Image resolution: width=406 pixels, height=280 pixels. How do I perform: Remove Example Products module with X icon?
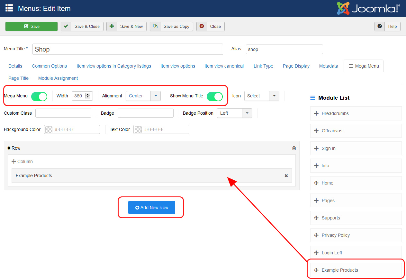[x=286, y=176]
